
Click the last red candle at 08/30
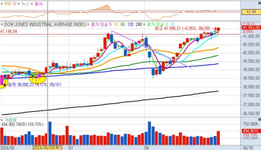[x=218, y=29]
